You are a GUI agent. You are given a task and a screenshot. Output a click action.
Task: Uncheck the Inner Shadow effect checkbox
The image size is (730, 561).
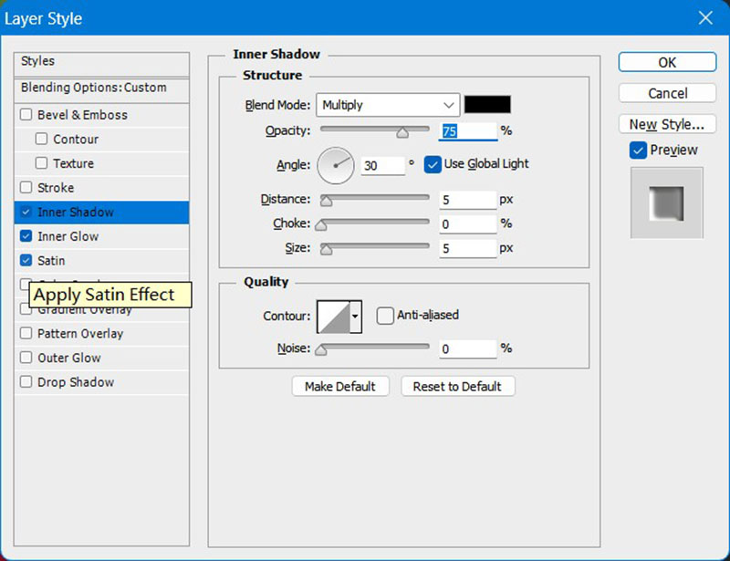pyautogui.click(x=26, y=212)
